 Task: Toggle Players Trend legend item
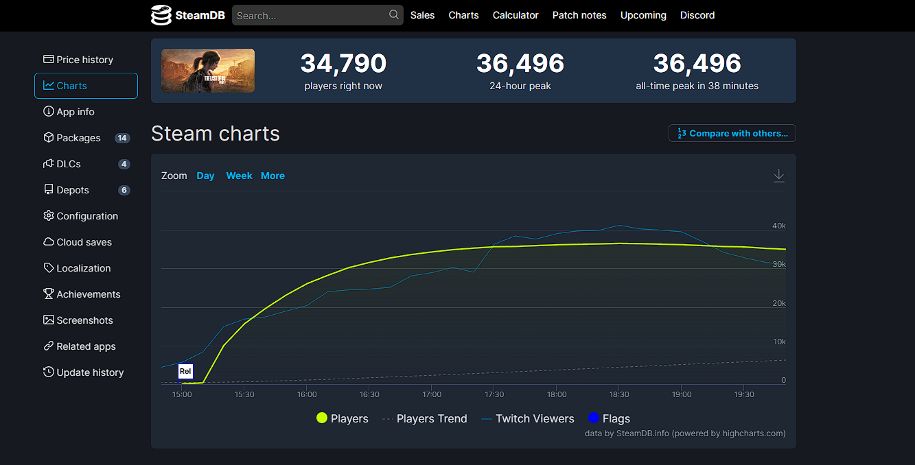(424, 418)
